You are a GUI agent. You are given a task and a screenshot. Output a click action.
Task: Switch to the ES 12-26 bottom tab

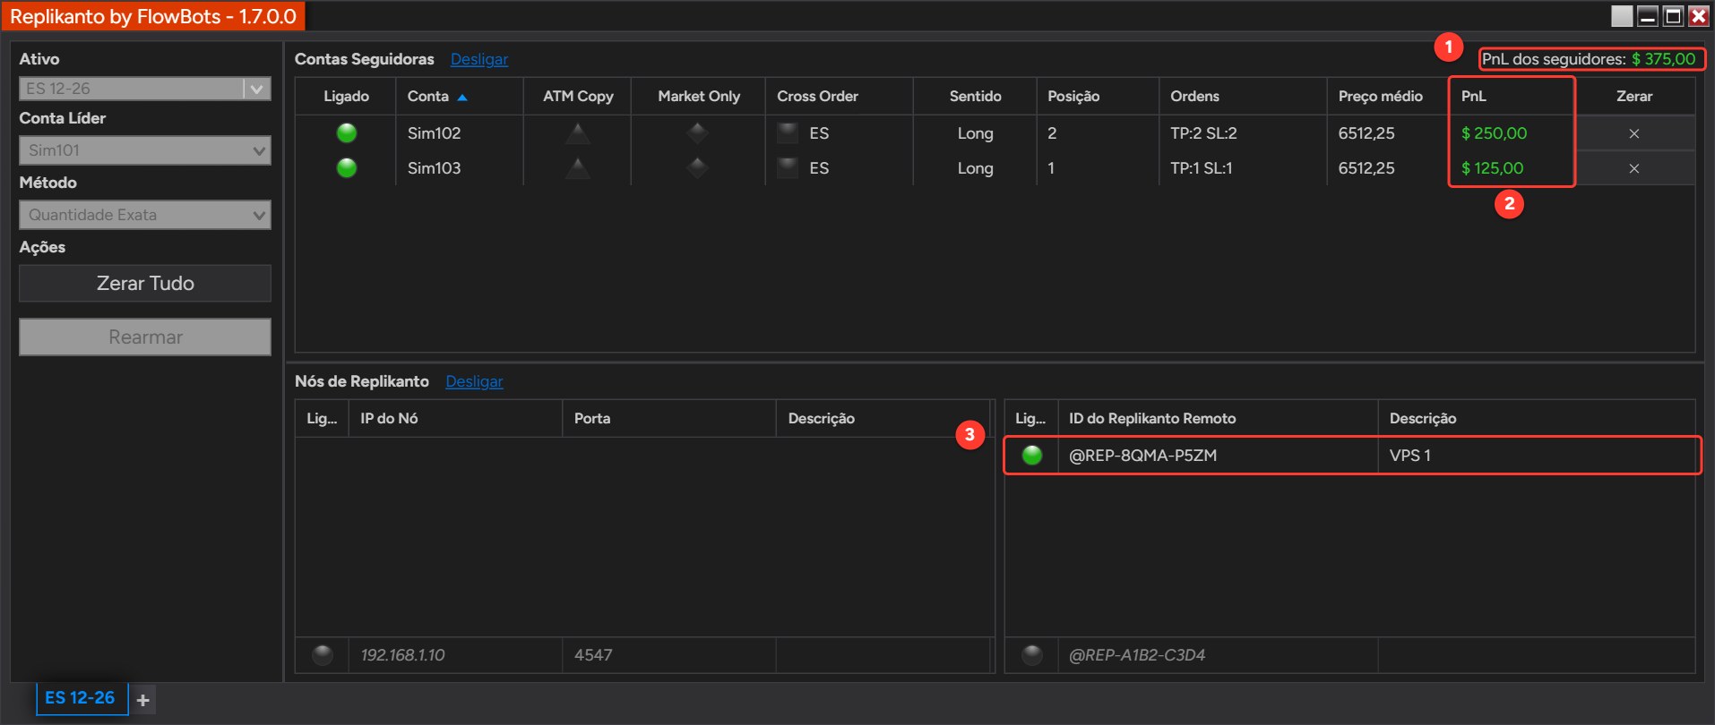click(81, 698)
